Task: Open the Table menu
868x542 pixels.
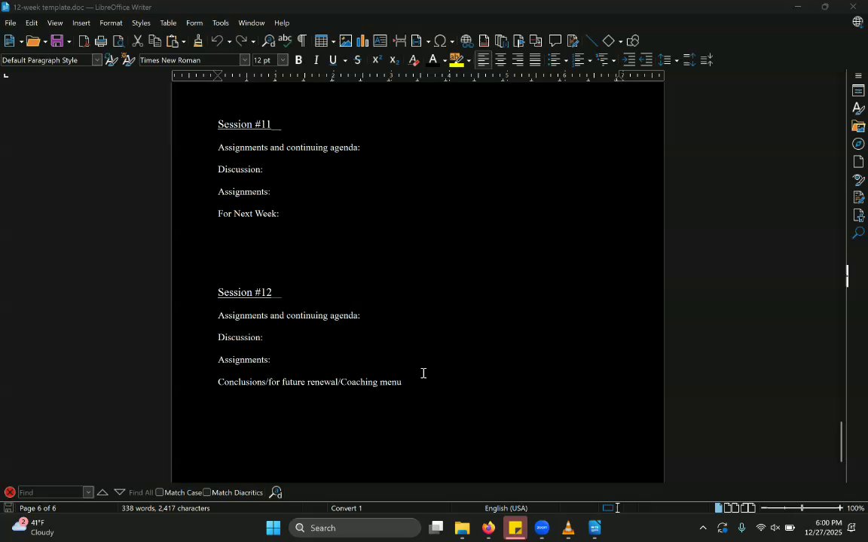Action: [x=168, y=23]
